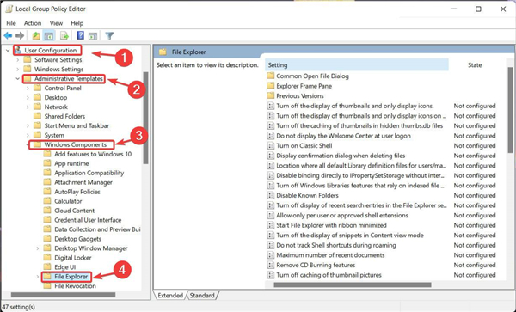Toggle the Show/Hide Console Tree icon
The width and height of the screenshot is (516, 312).
[x=49, y=35]
